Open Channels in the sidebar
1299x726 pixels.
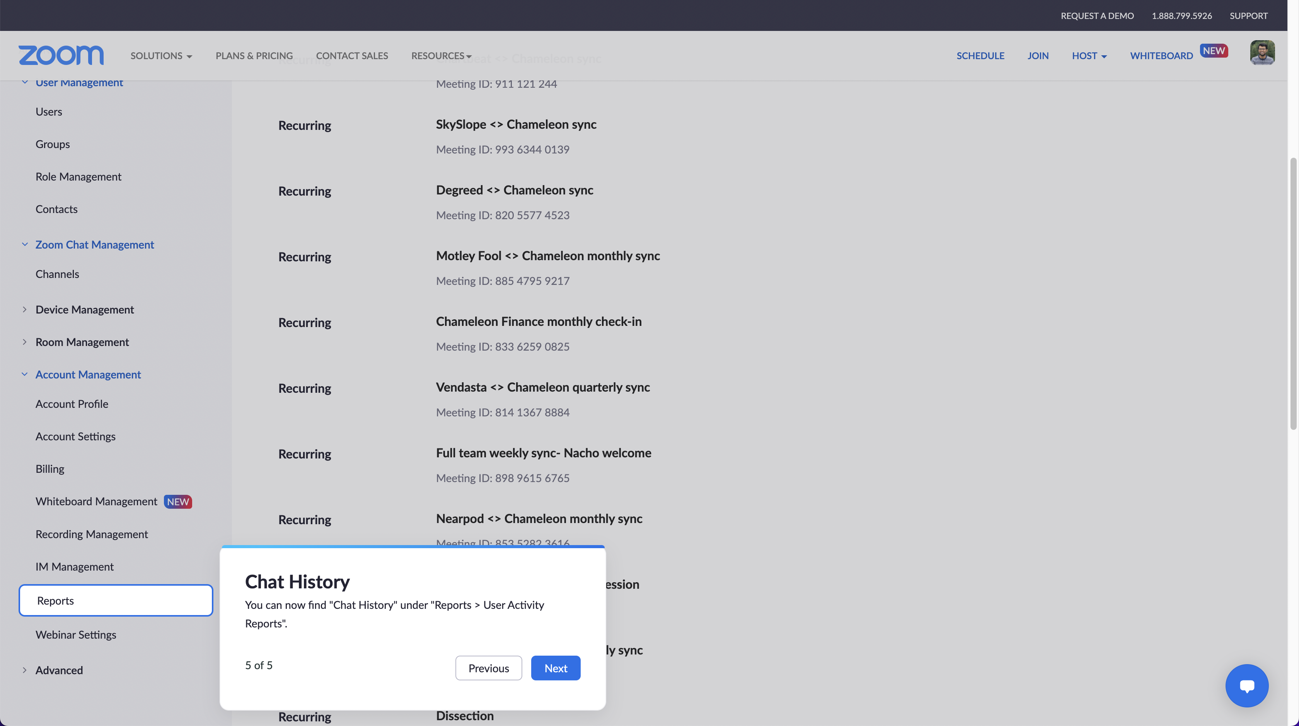57,274
